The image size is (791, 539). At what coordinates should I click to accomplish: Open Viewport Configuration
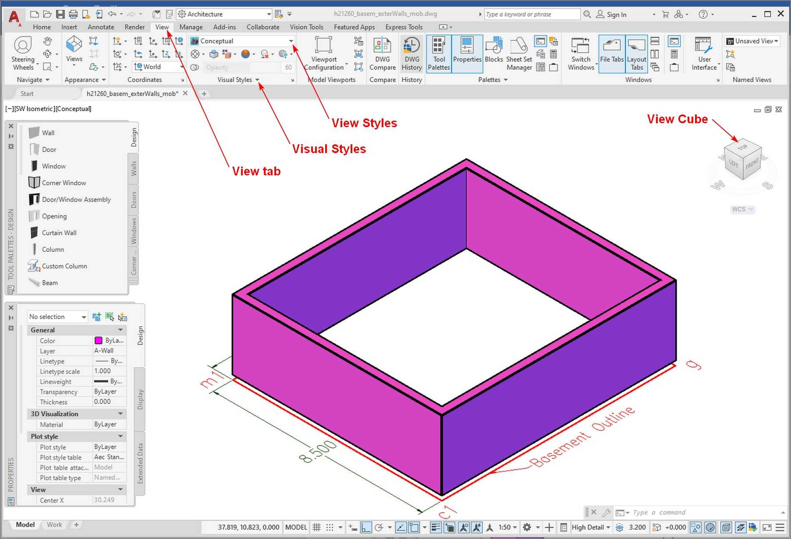tap(324, 53)
